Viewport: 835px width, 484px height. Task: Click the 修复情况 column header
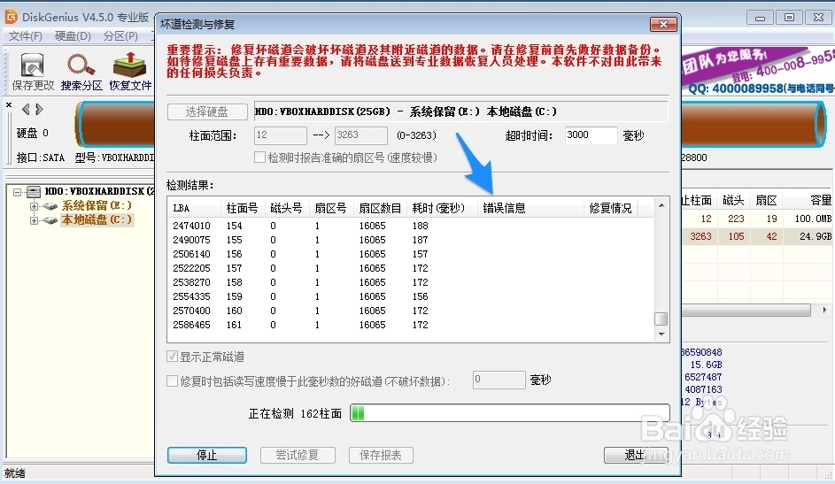(x=611, y=208)
